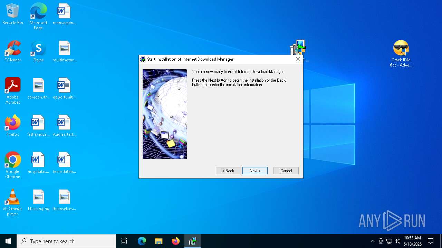Open the Google Chrome desktop shortcut
This screenshot has height=248, width=442.
click(x=13, y=166)
